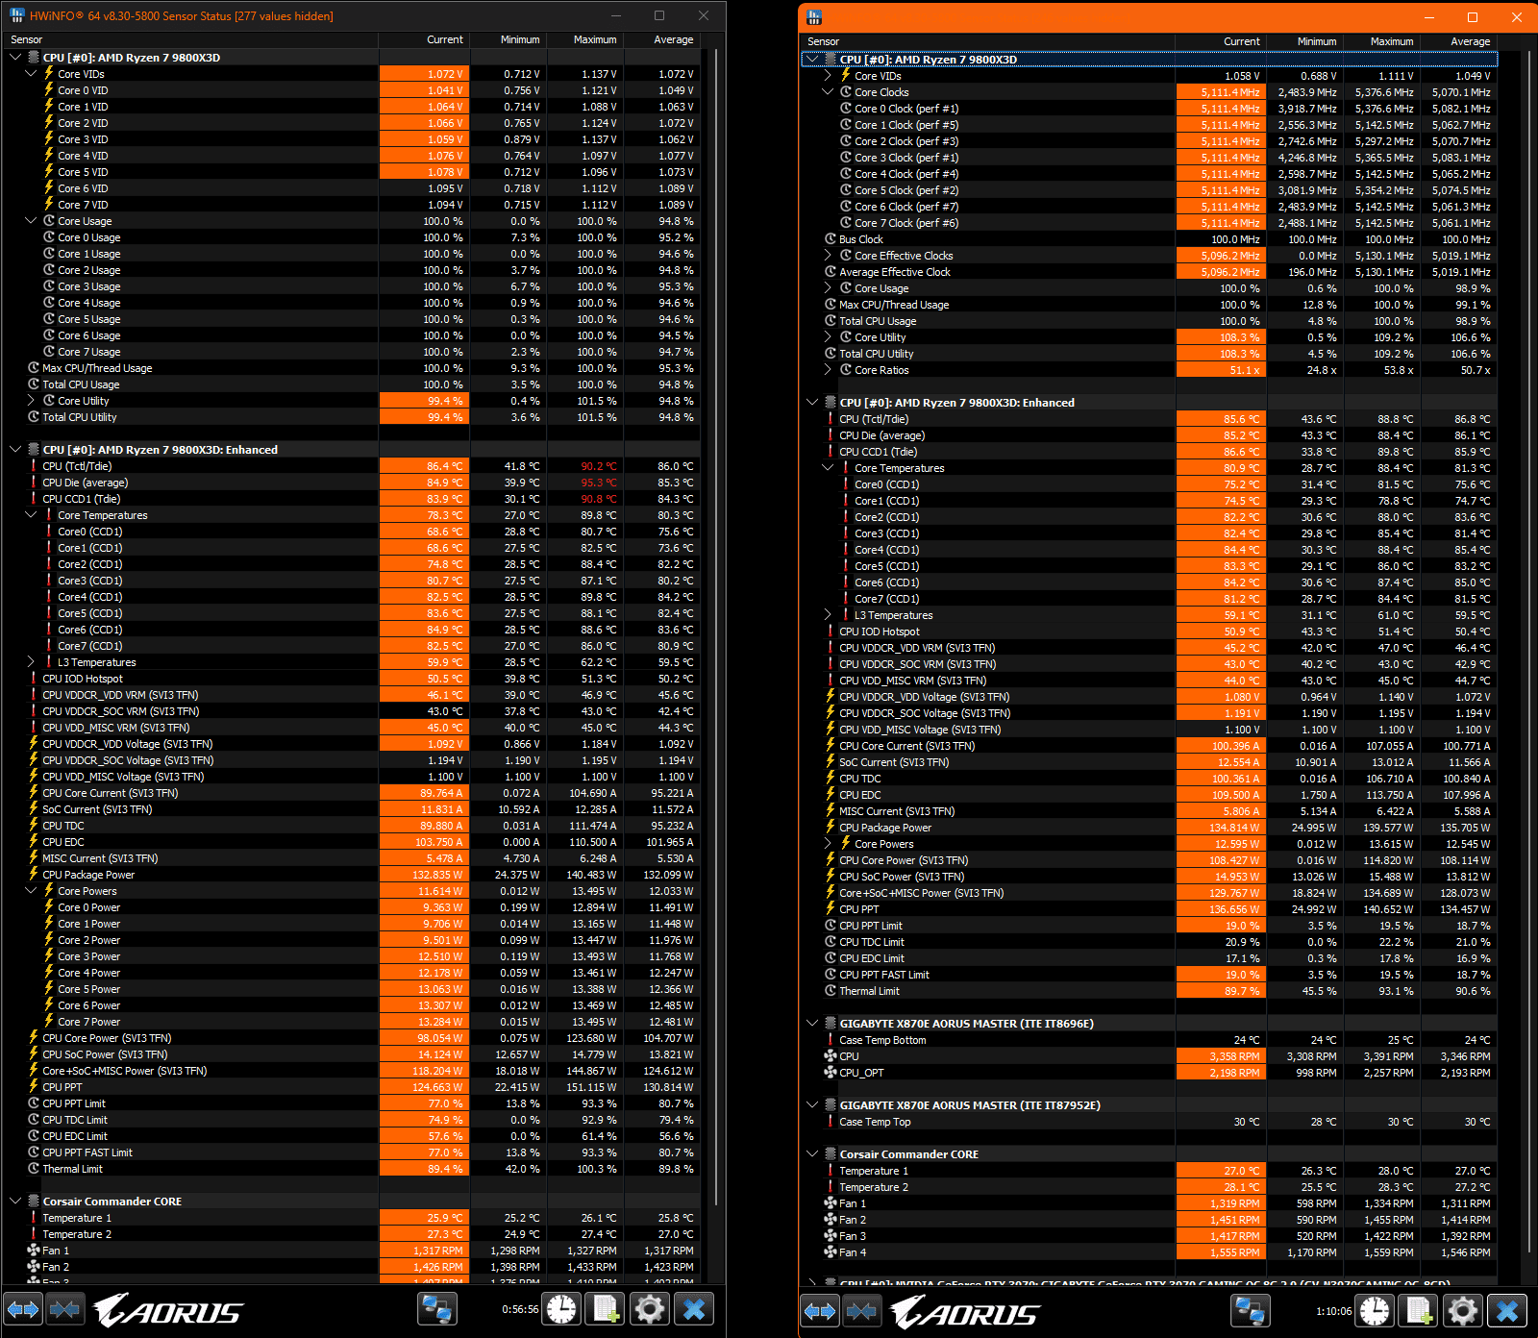Click Sensor column header in right window
Image resolution: width=1538 pixels, height=1338 pixels.
click(x=988, y=41)
